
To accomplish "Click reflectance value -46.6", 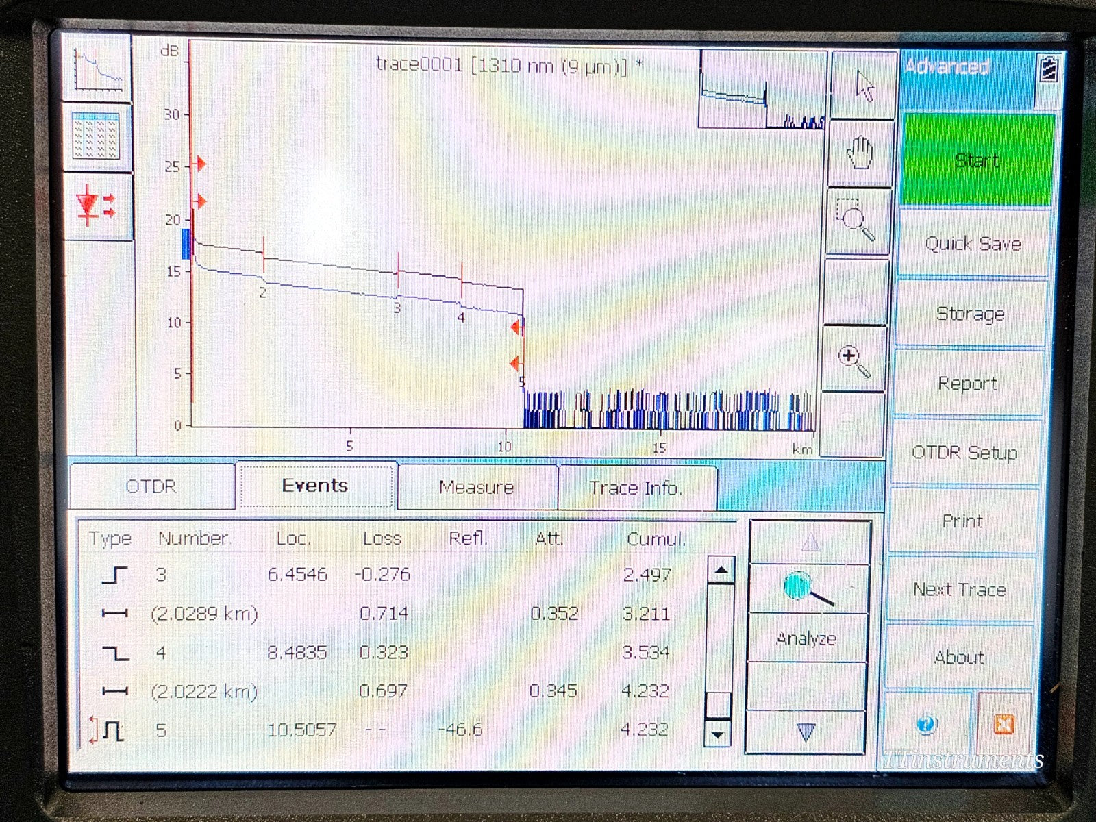I will (460, 730).
